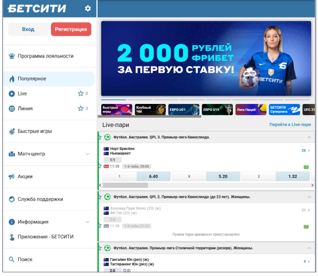The width and height of the screenshot is (318, 276).
Task: Collapse the QPL 3 Премьер-лига Квинсленда section
Action: click(309, 137)
